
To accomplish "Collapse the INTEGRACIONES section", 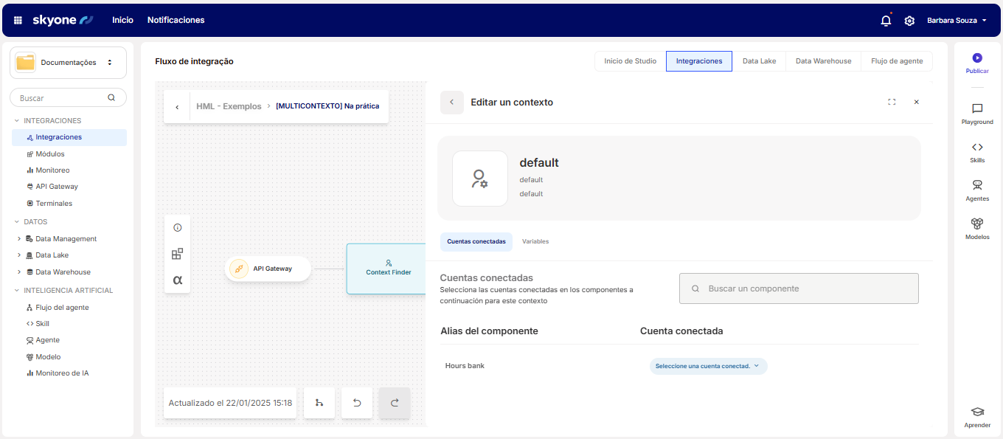I will (17, 121).
